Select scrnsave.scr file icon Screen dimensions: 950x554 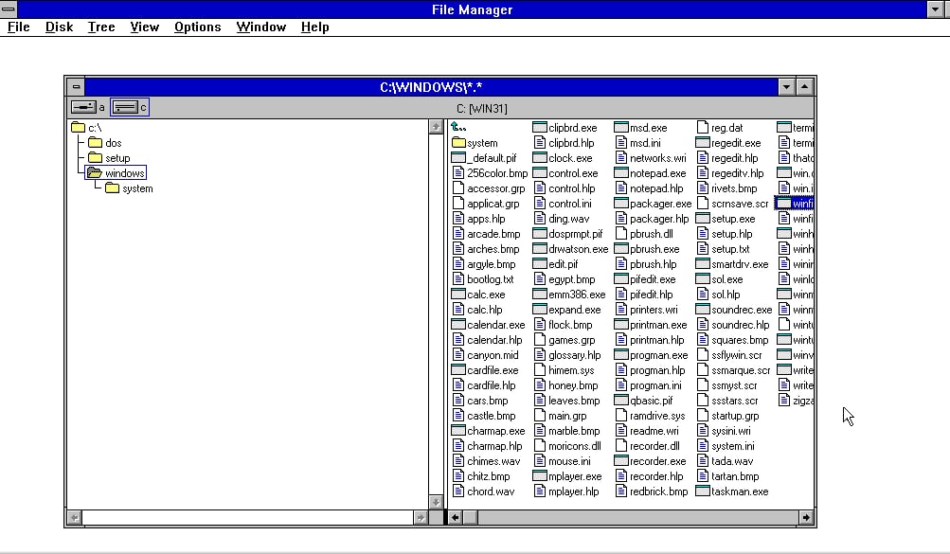click(x=702, y=204)
